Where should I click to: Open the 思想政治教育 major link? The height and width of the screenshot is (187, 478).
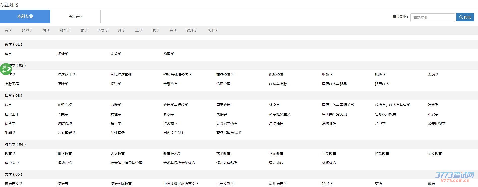[x=386, y=114]
